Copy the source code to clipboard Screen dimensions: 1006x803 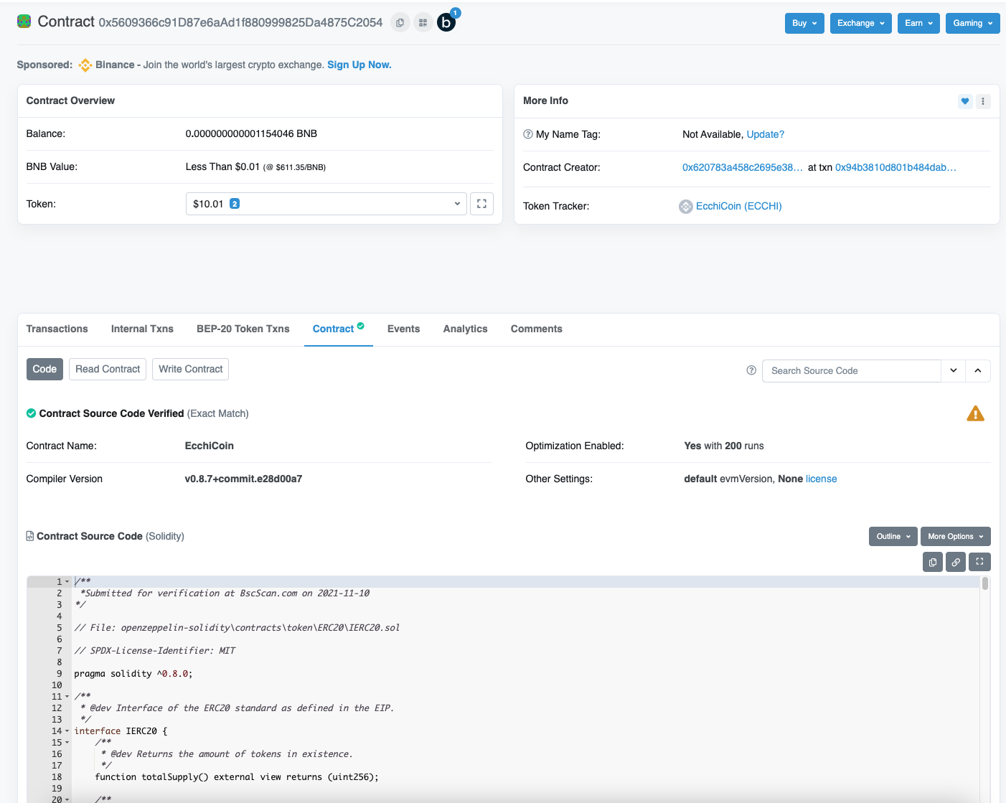pos(932,562)
